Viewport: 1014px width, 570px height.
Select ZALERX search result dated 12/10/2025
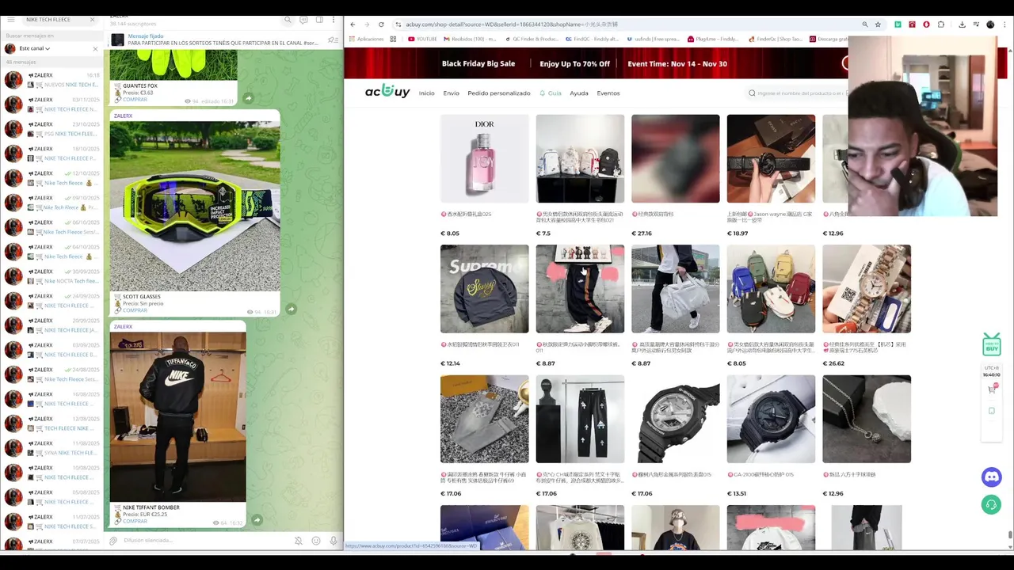pyautogui.click(x=52, y=178)
